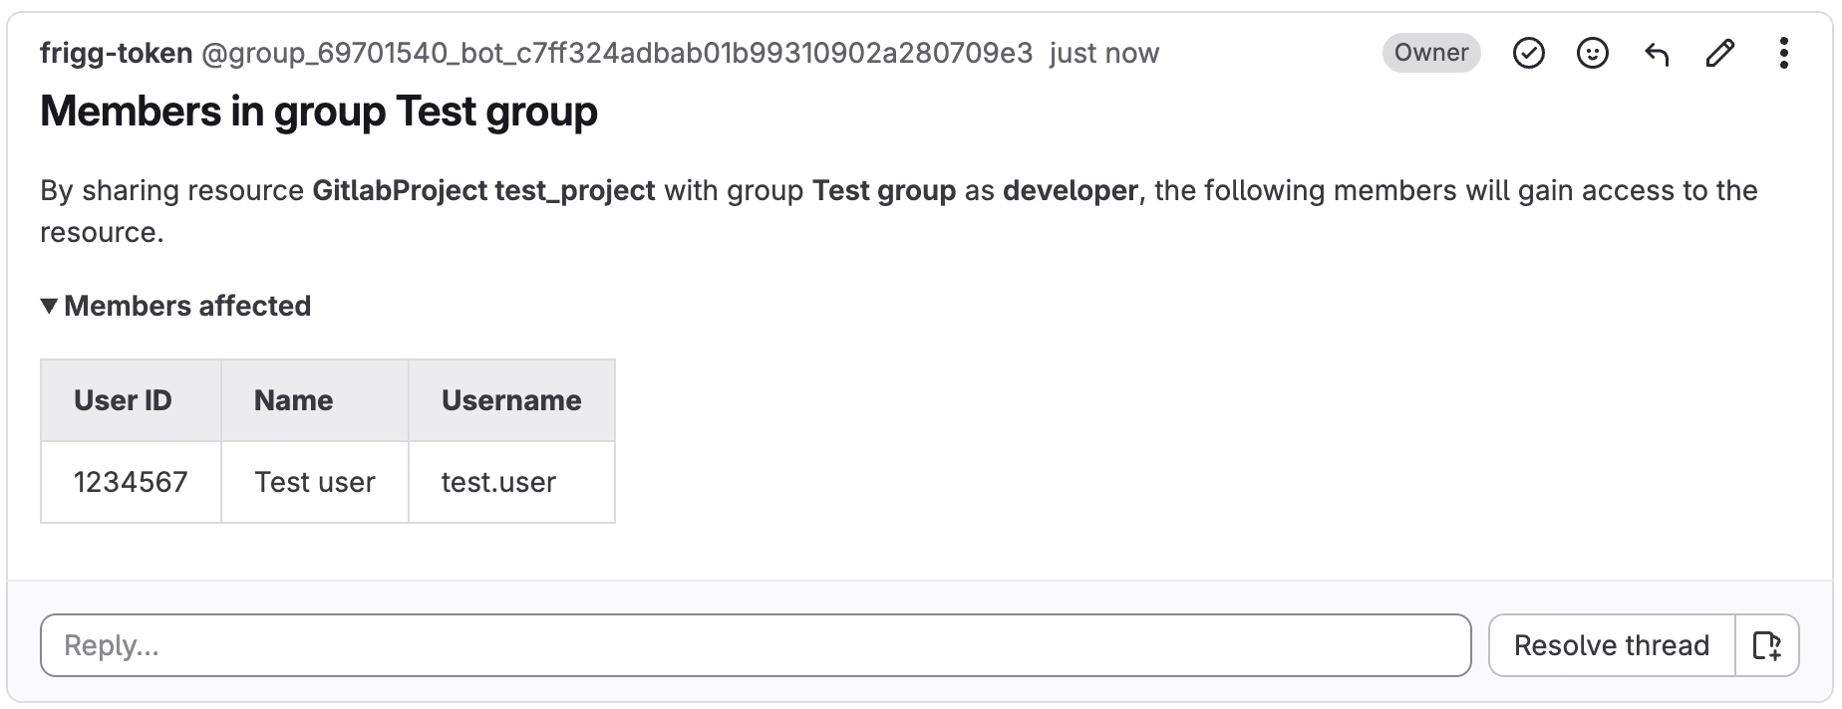
Task: Resolve thread using the checkmark icon
Action: click(1528, 53)
